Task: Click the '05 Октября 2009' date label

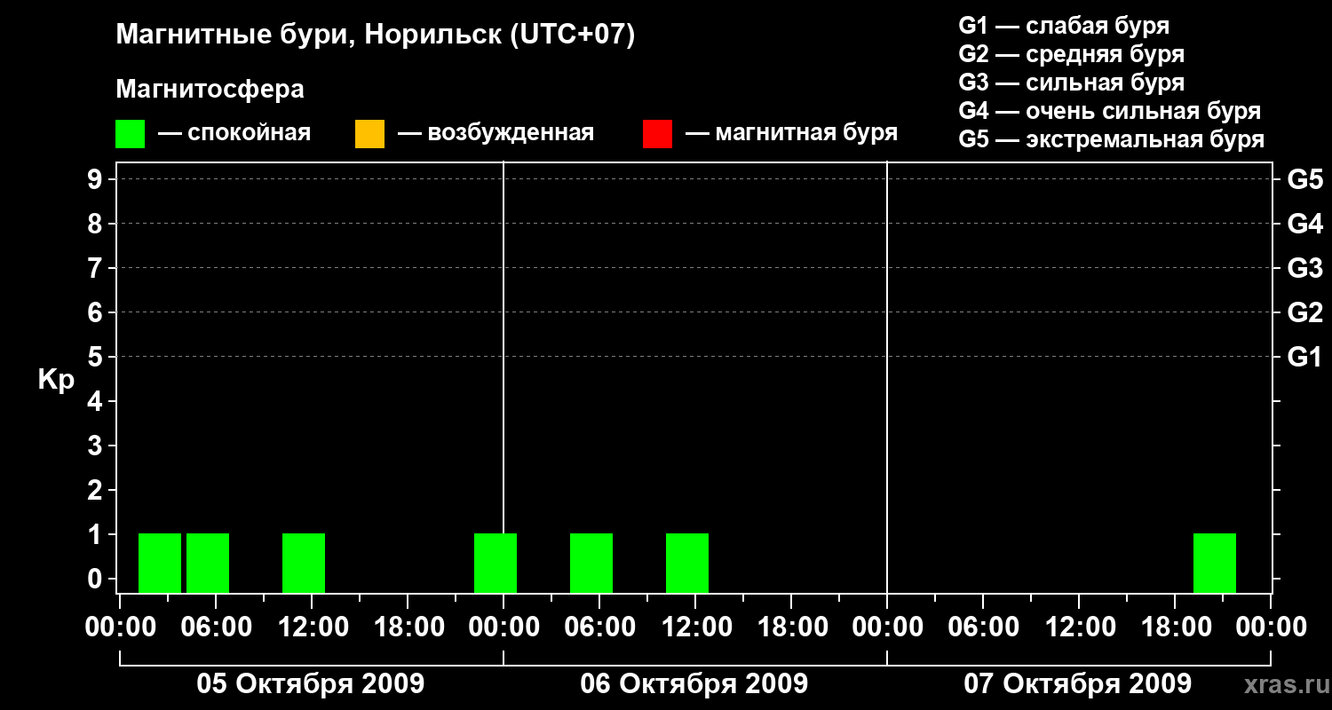Action: tap(311, 684)
